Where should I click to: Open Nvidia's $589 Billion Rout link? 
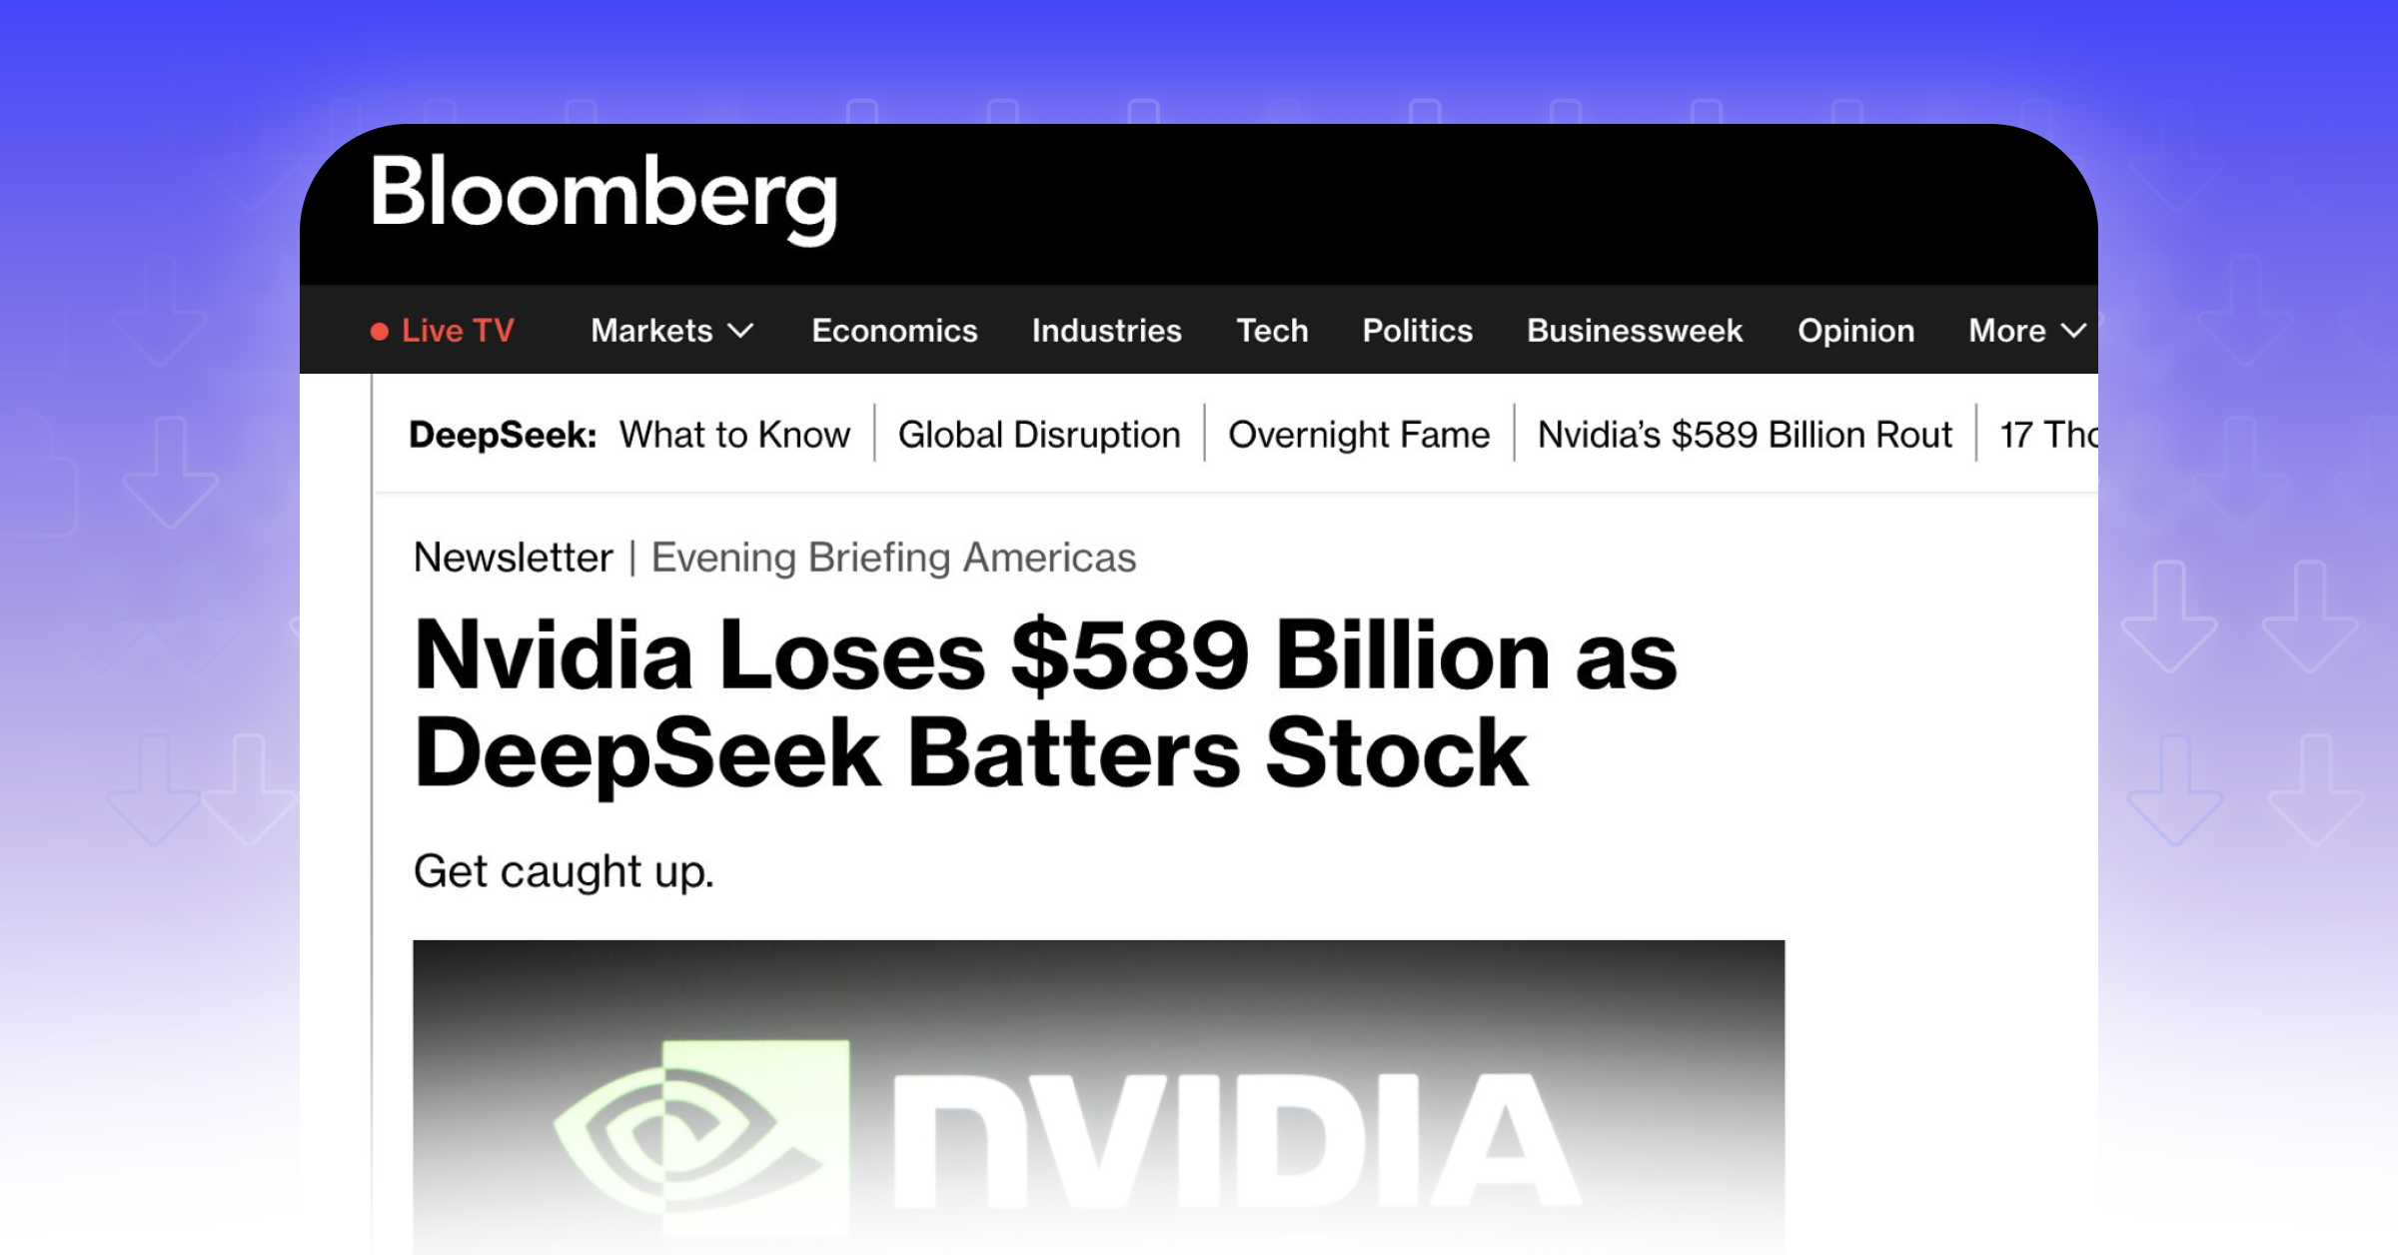pos(1745,435)
